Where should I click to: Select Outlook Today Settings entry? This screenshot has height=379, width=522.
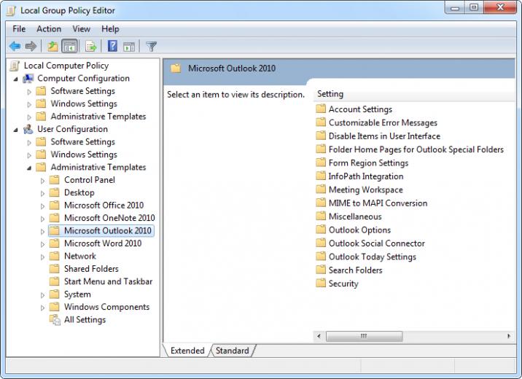click(373, 257)
